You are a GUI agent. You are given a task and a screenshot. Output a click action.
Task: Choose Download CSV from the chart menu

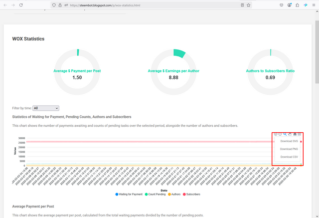[289, 157]
